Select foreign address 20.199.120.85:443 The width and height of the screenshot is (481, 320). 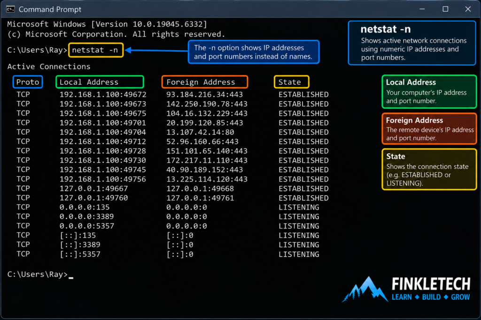coord(205,123)
